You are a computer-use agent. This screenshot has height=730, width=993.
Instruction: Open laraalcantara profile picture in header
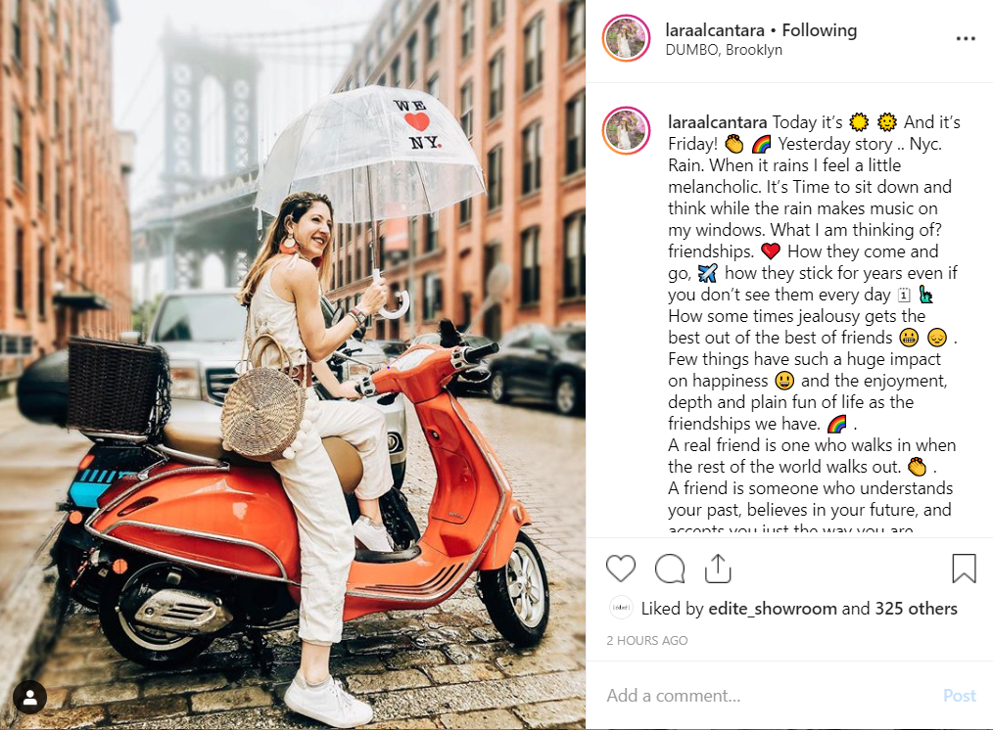pos(626,38)
